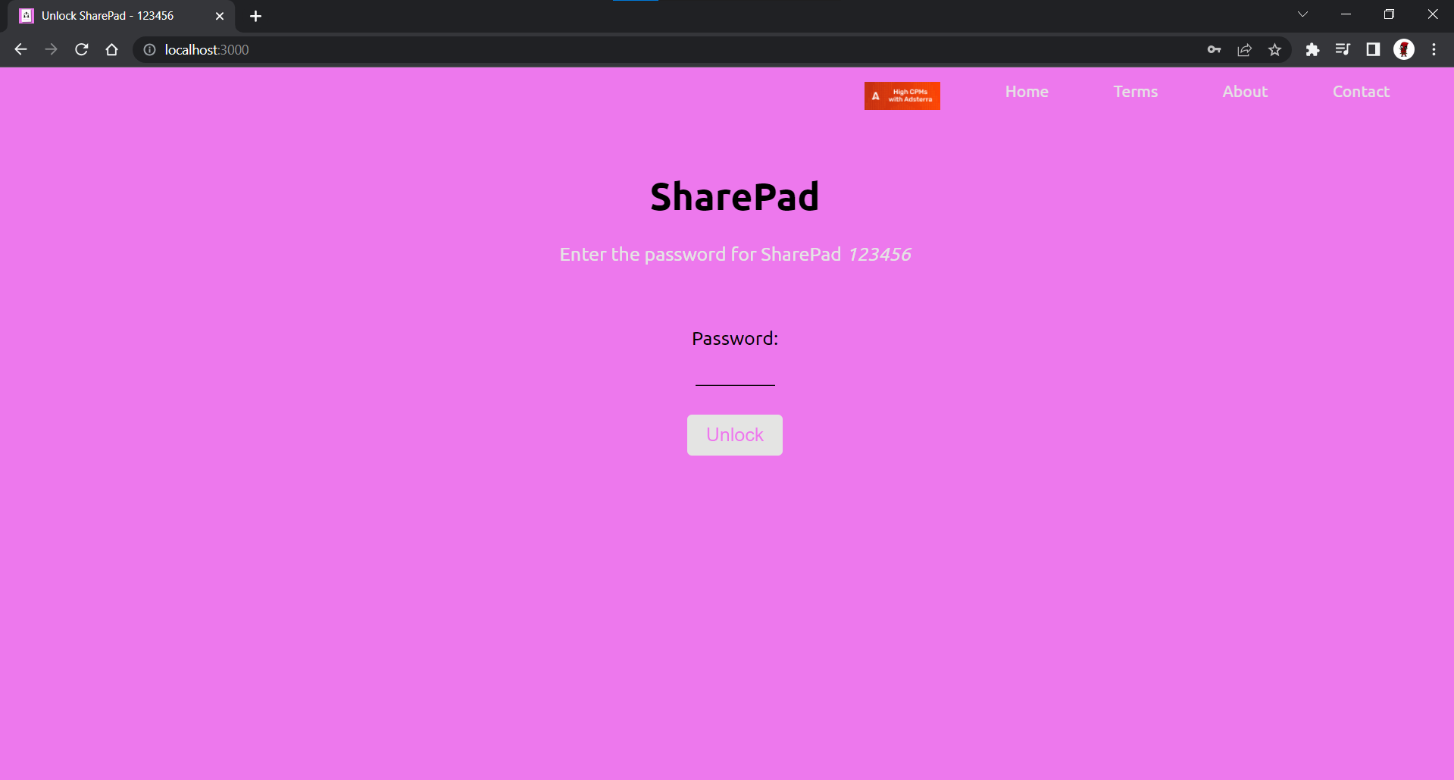Click inside the Password input field

click(734, 379)
